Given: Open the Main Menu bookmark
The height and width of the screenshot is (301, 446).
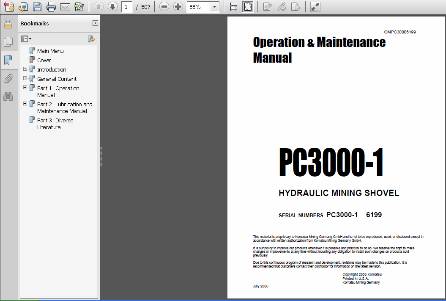Looking at the screenshot, I should [50, 51].
